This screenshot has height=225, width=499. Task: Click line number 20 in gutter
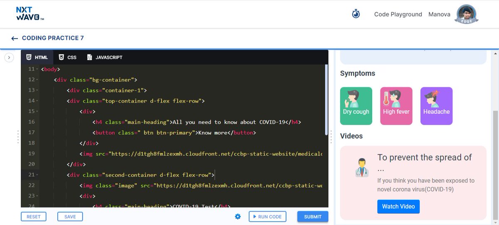pyautogui.click(x=31, y=164)
